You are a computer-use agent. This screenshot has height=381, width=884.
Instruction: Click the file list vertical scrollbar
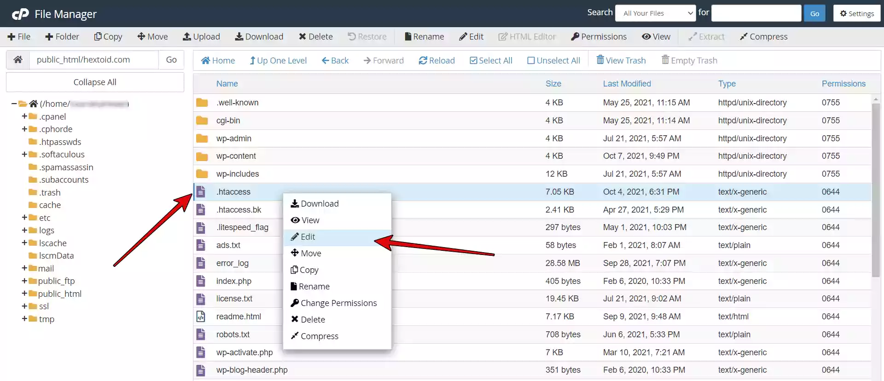click(x=876, y=190)
